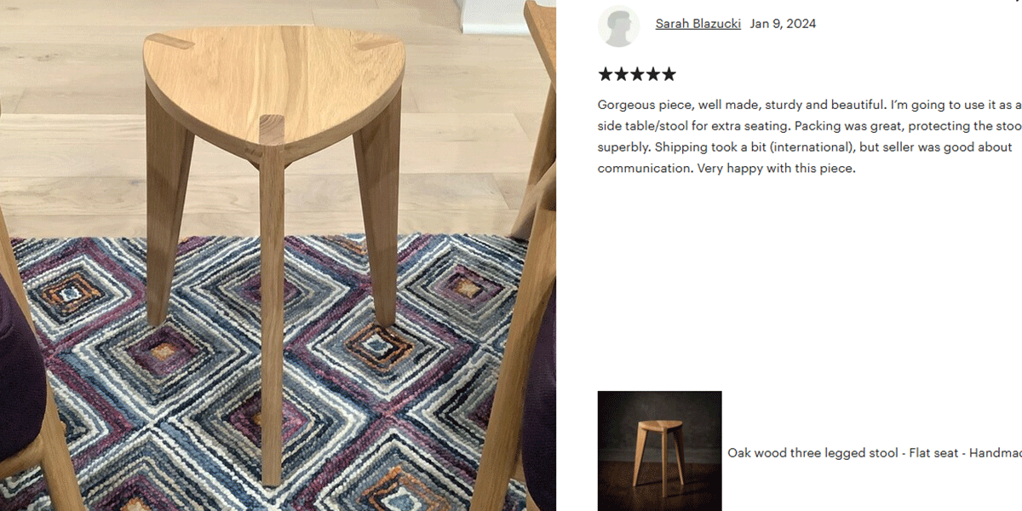Click the stool's wooden seat top in photo
This screenshot has width=1022, height=511.
(274, 81)
